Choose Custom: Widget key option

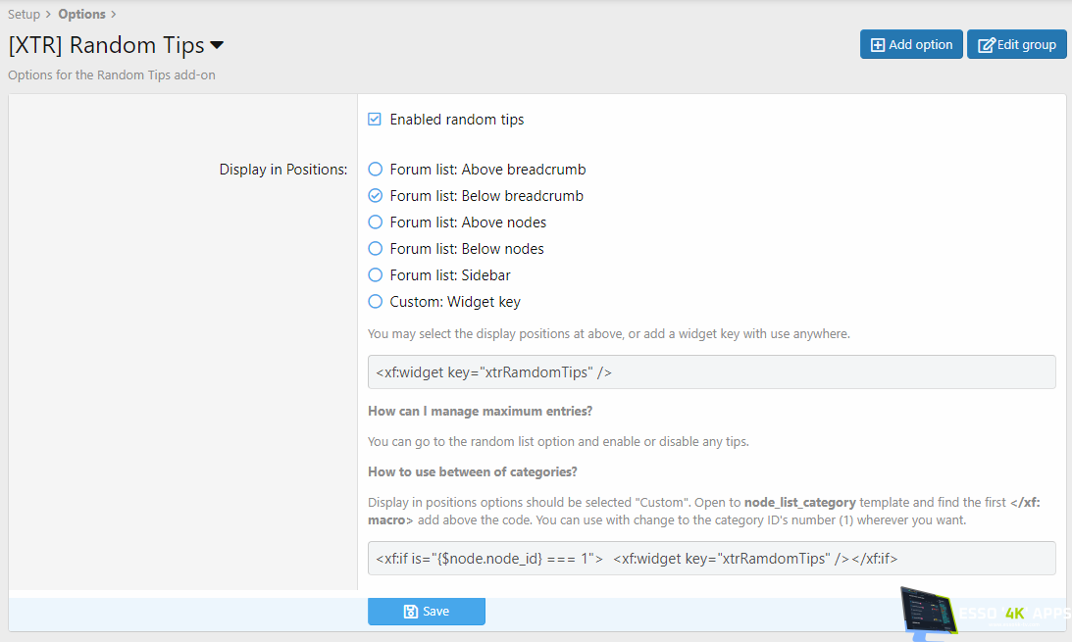(375, 302)
